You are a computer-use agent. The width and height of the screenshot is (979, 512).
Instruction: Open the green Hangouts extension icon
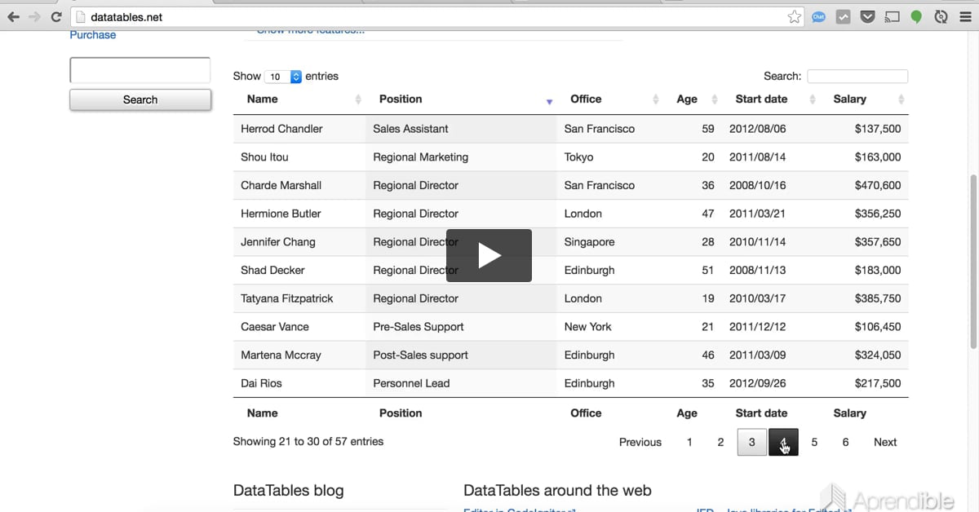[x=916, y=16]
